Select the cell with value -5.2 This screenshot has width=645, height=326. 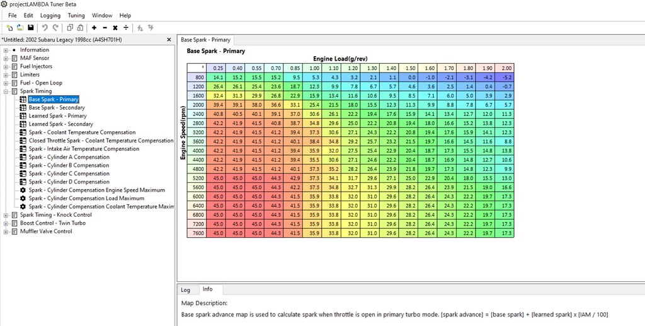click(505, 77)
